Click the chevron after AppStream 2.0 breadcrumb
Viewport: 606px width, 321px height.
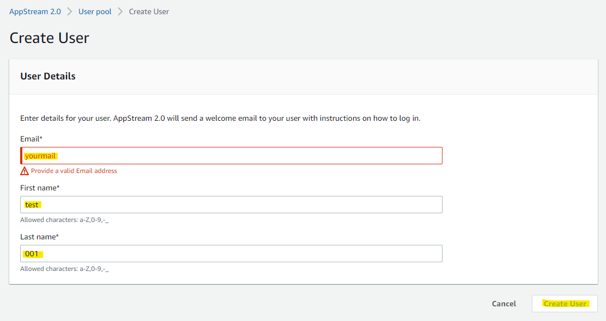(x=70, y=11)
